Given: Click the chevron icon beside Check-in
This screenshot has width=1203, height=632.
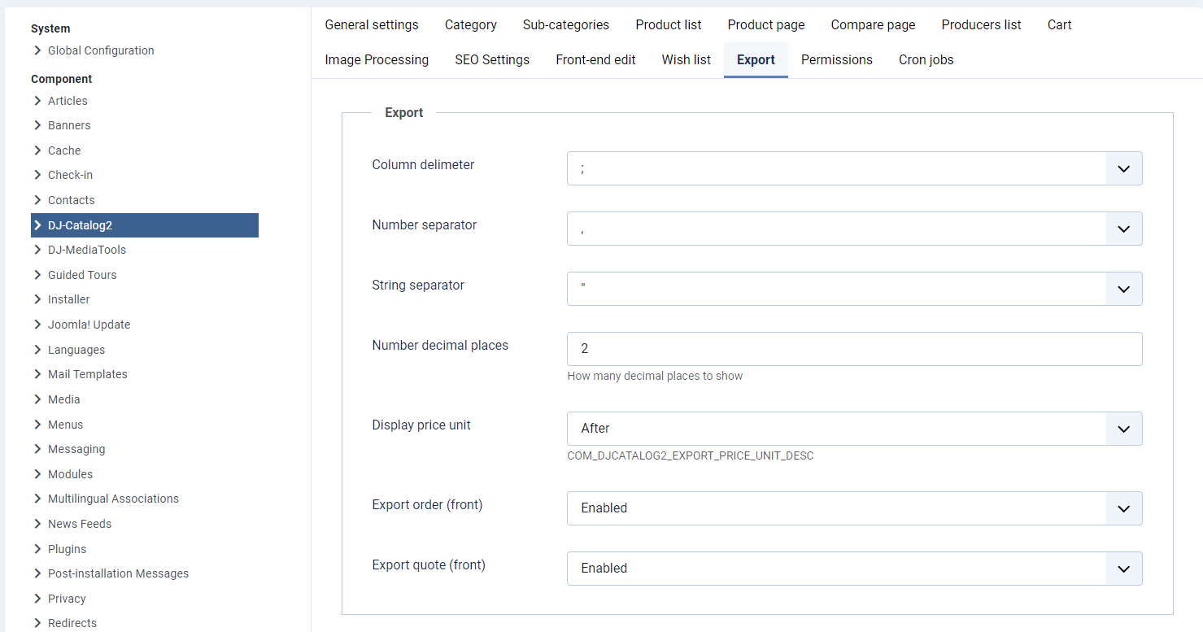Looking at the screenshot, I should (37, 175).
